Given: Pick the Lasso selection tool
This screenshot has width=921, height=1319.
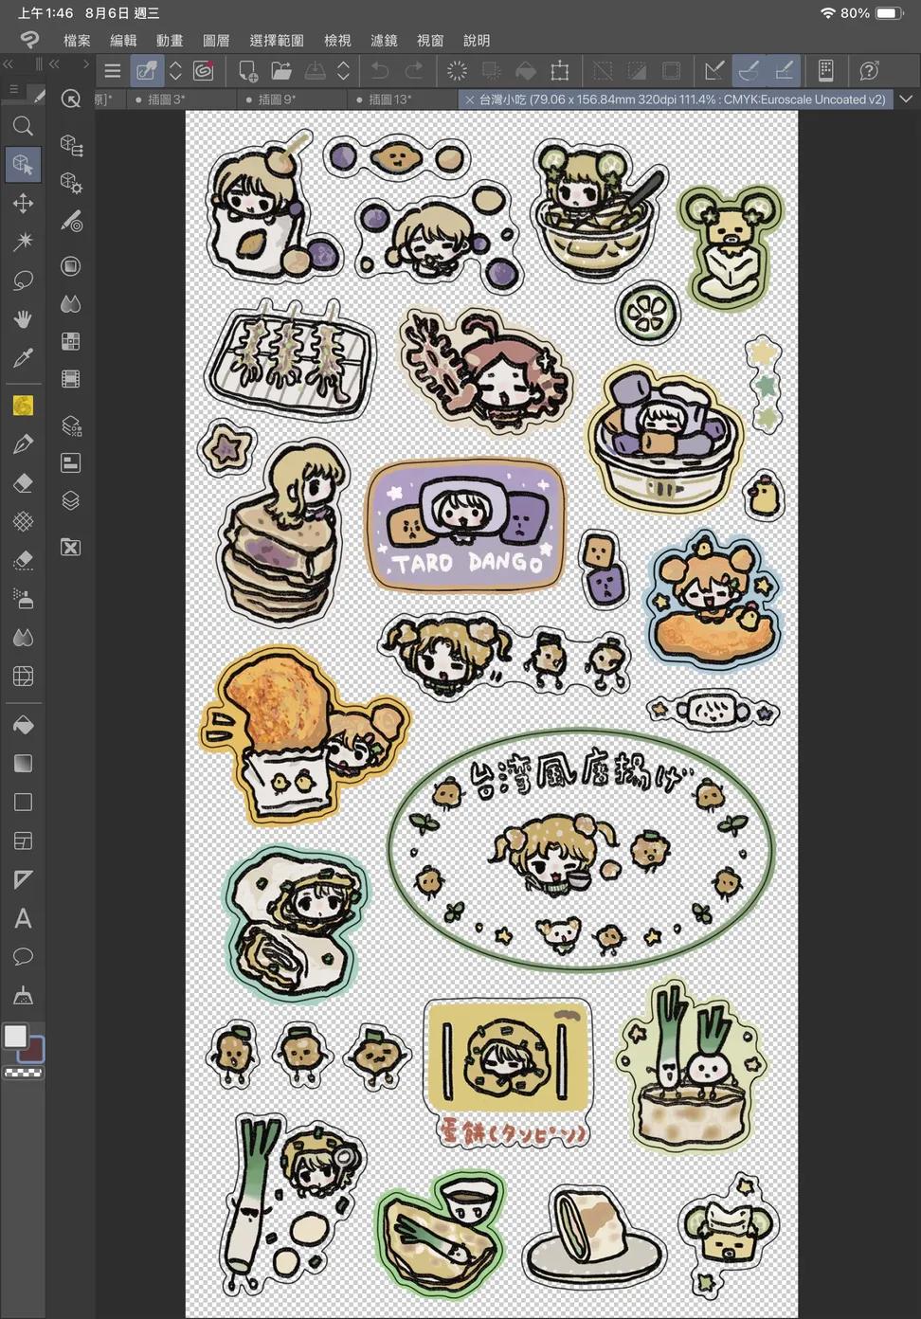Looking at the screenshot, I should pyautogui.click(x=23, y=280).
